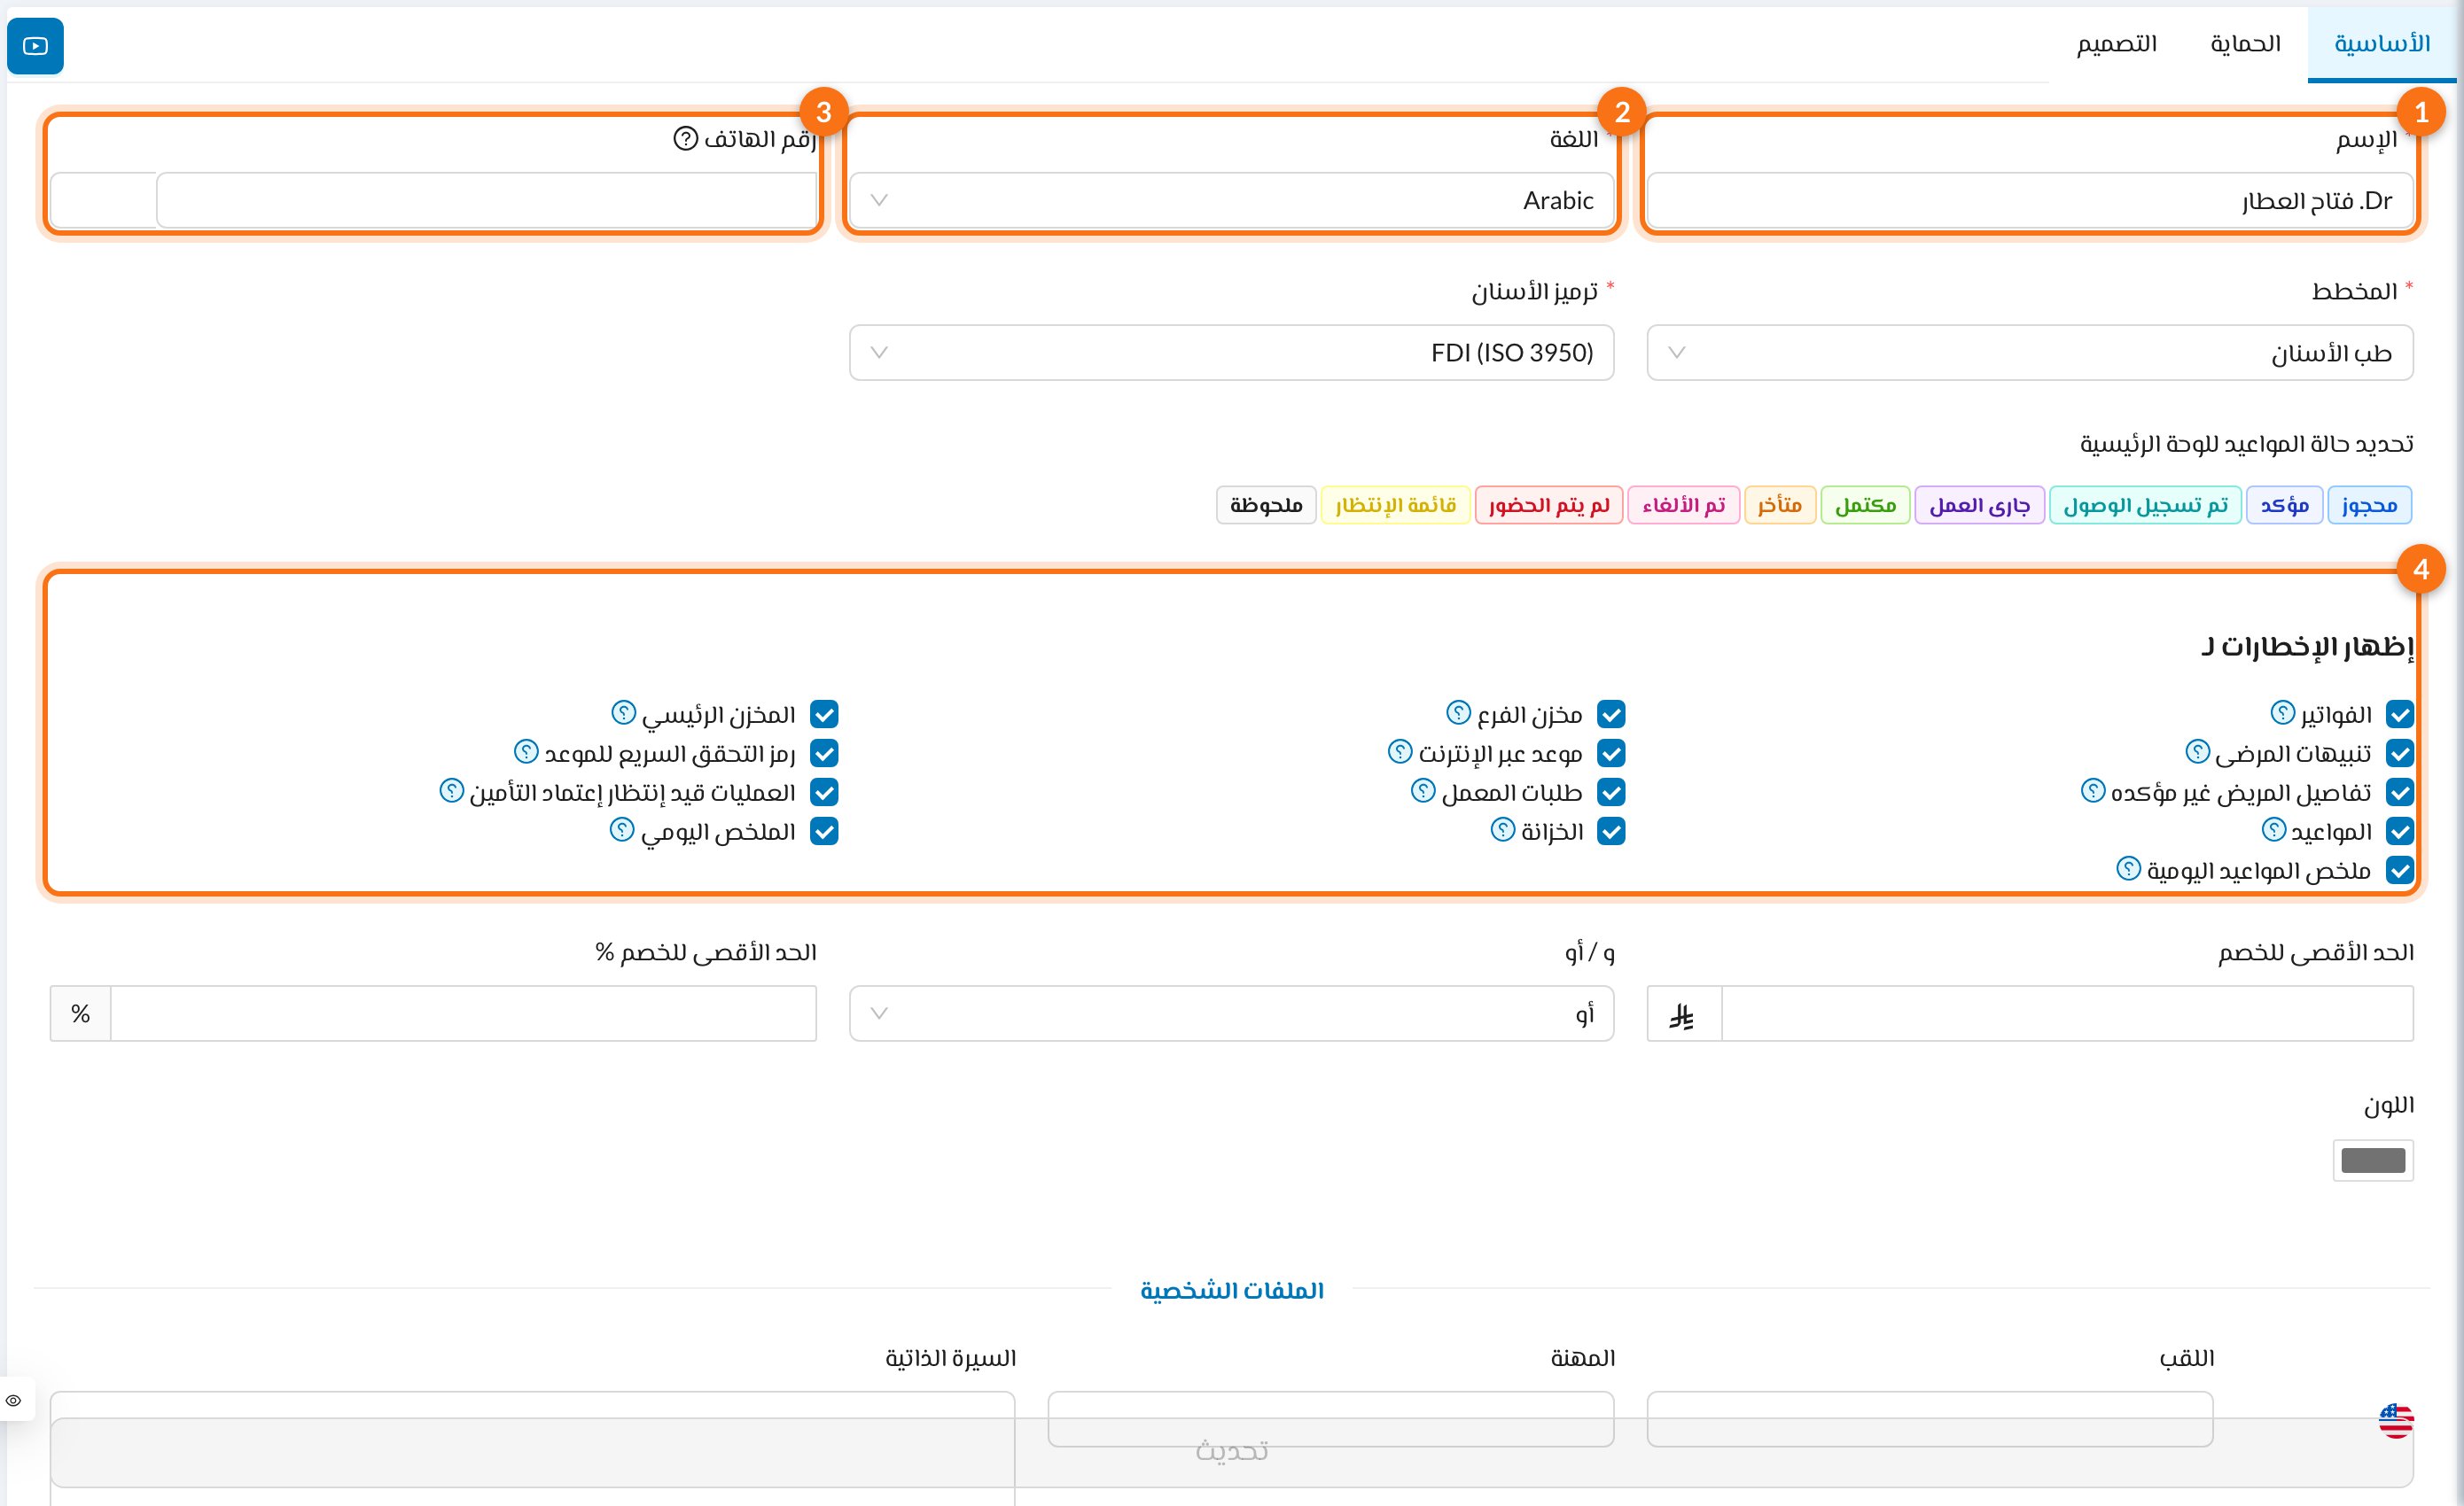Click the تحديث update button

click(1232, 1452)
